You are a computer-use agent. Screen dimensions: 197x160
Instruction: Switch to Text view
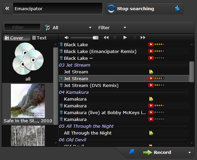click(39, 38)
